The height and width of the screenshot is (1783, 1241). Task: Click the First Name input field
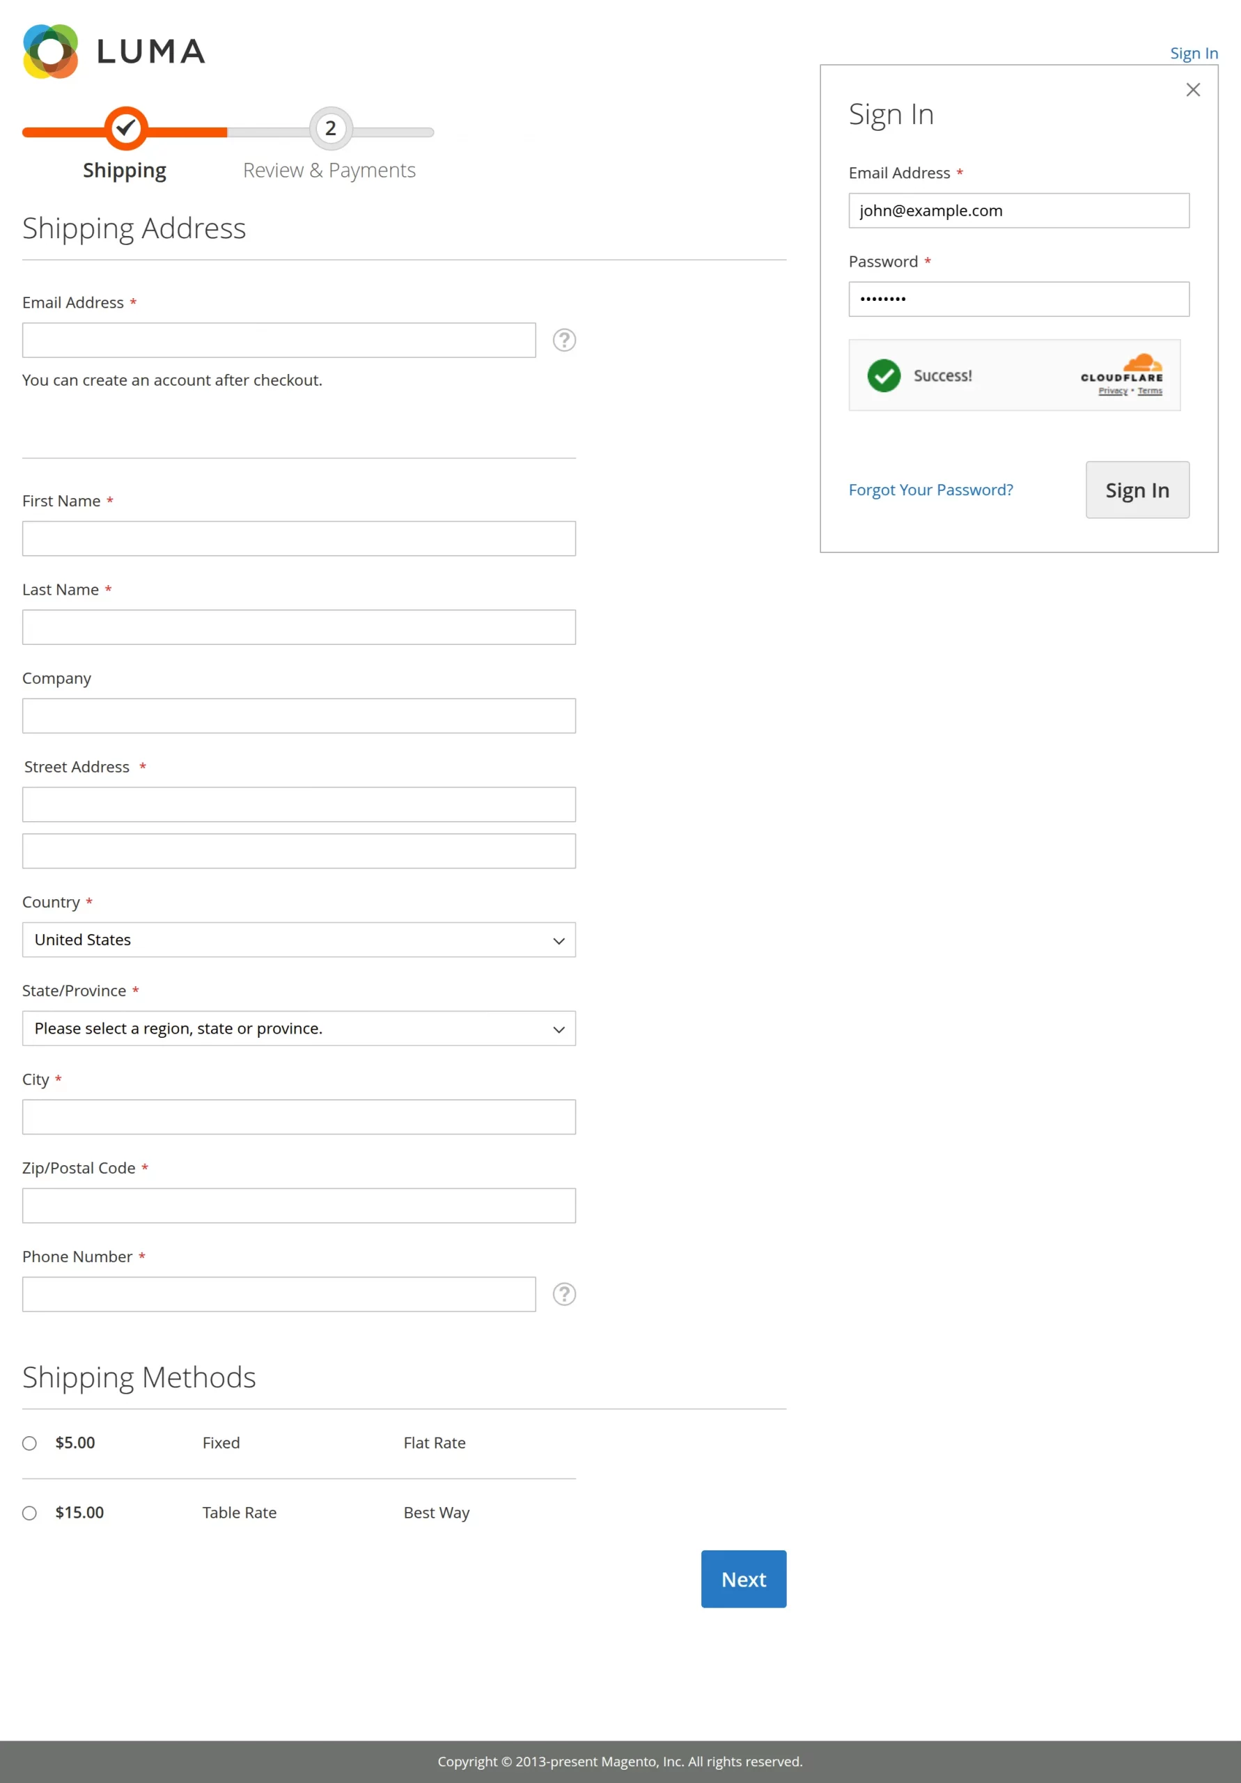coord(298,538)
